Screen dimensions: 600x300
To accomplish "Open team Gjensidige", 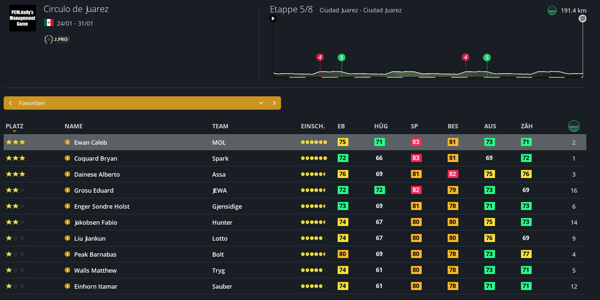I will [x=227, y=206].
